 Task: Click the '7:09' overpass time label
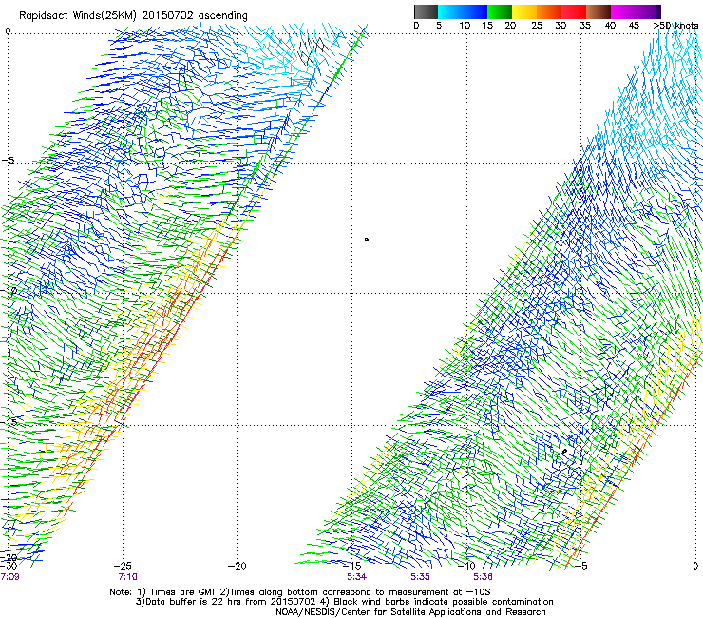pos(9,577)
